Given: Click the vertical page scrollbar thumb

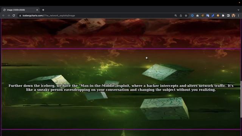Looking at the screenshot, I should 241,99.
